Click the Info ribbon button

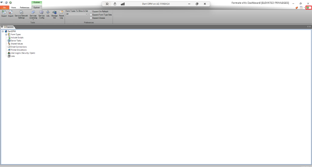[48, 14]
